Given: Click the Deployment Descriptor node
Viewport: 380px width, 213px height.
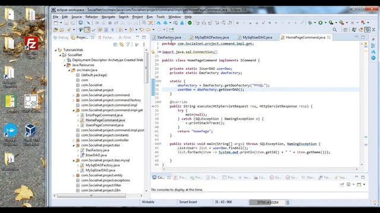Looking at the screenshot, I should click(107, 60).
